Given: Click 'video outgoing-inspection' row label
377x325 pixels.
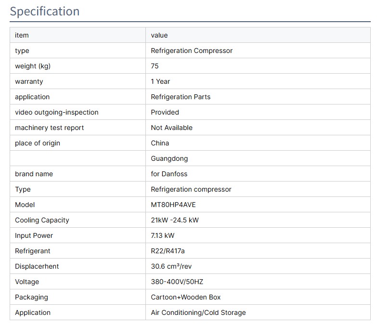Looking at the screenshot, I should point(56,112).
